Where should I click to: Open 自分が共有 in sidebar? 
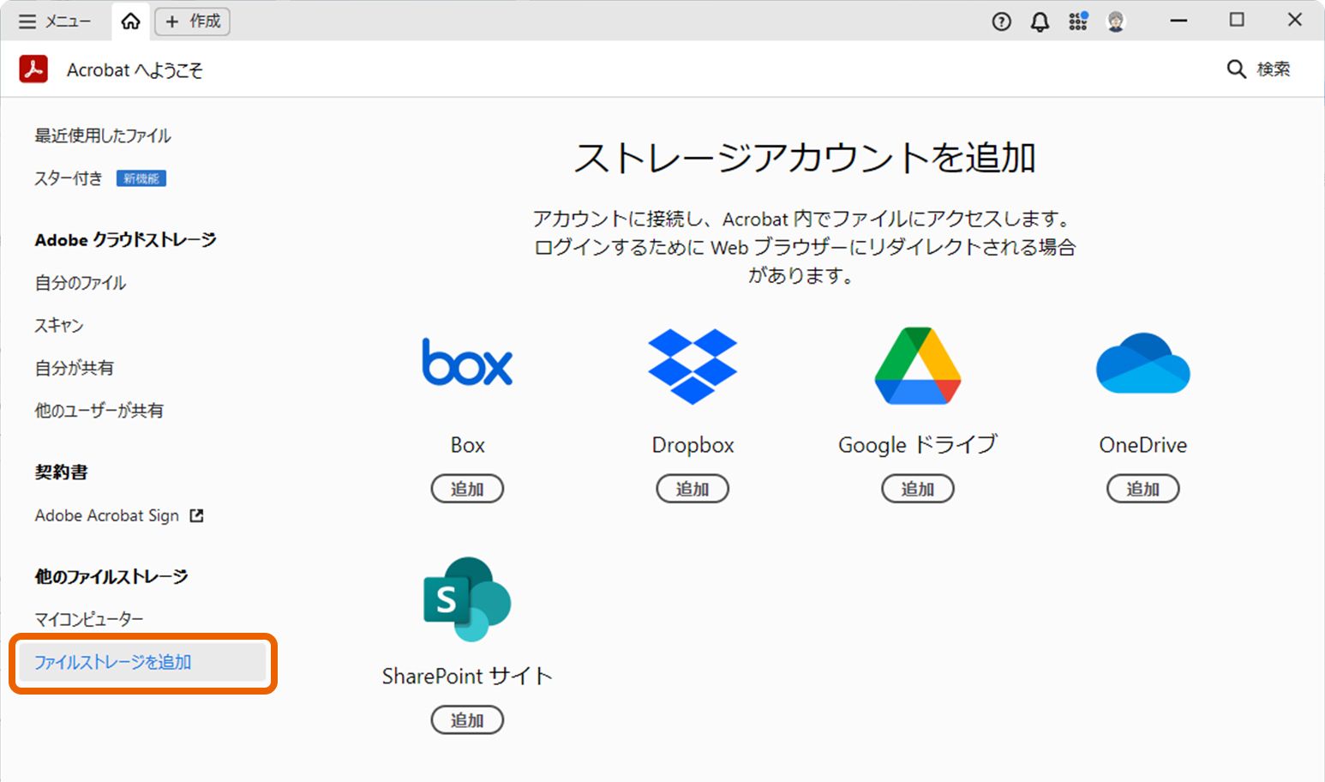[x=74, y=369]
